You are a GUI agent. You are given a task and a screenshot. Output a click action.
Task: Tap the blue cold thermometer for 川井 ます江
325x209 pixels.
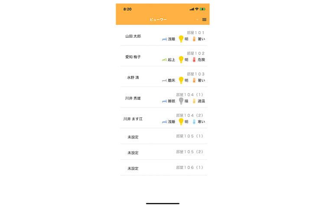click(x=194, y=122)
